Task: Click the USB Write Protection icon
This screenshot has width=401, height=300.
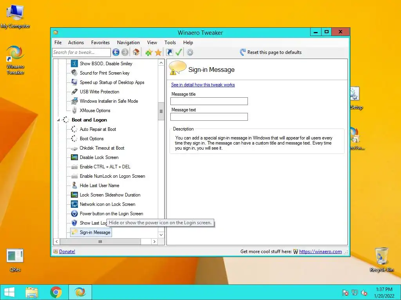Action: point(74,91)
